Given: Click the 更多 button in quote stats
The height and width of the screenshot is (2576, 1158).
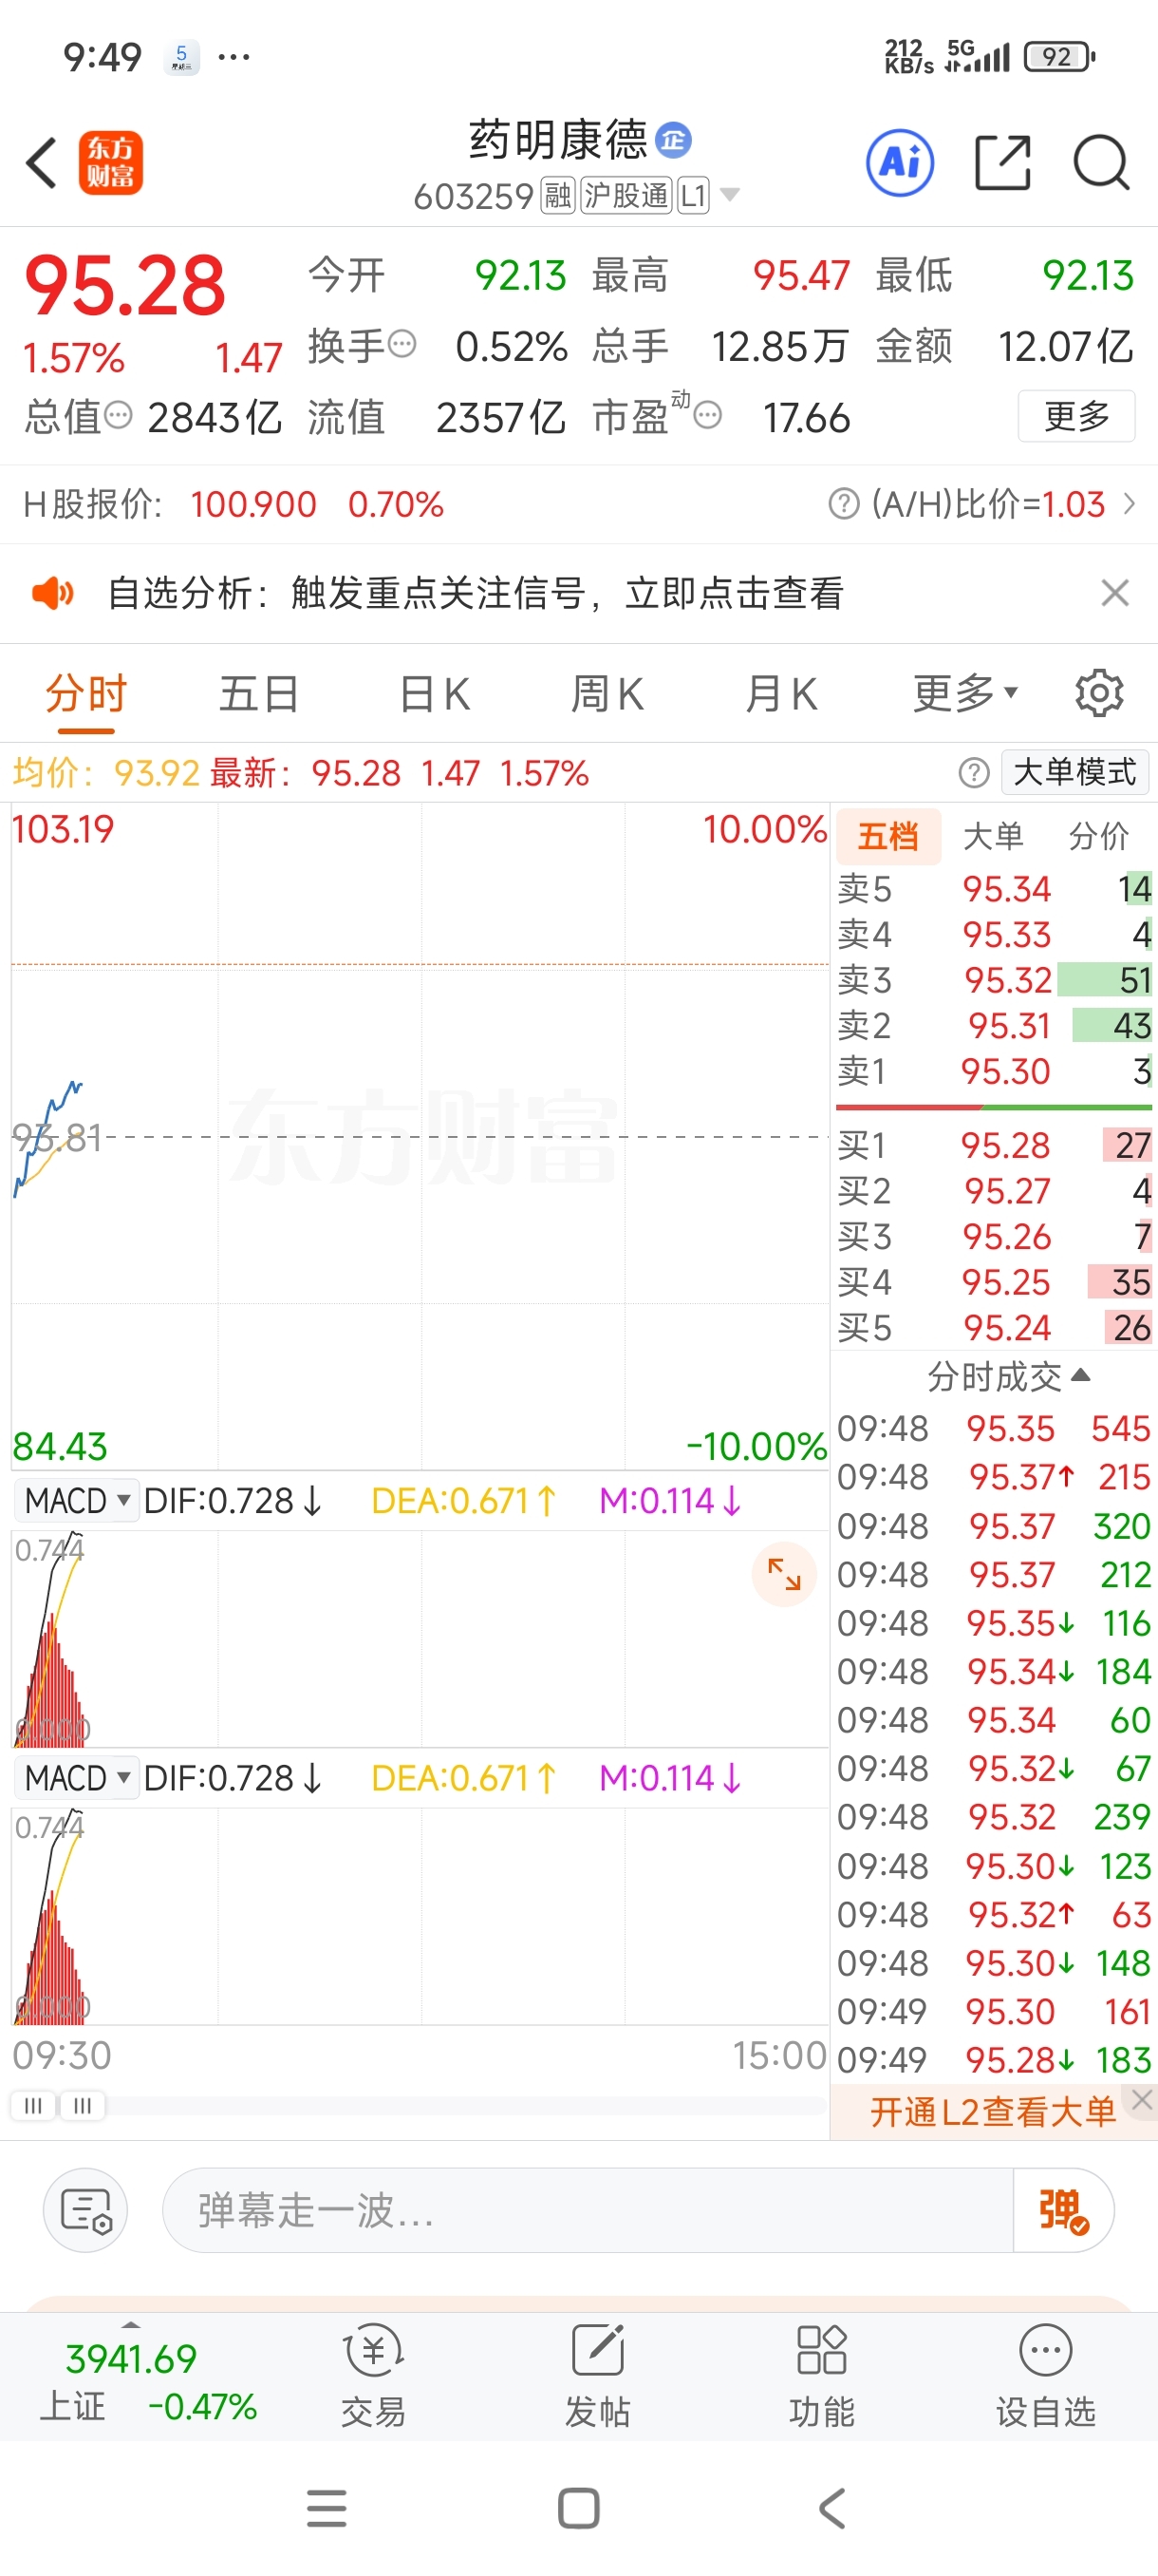Looking at the screenshot, I should pyautogui.click(x=1076, y=415).
